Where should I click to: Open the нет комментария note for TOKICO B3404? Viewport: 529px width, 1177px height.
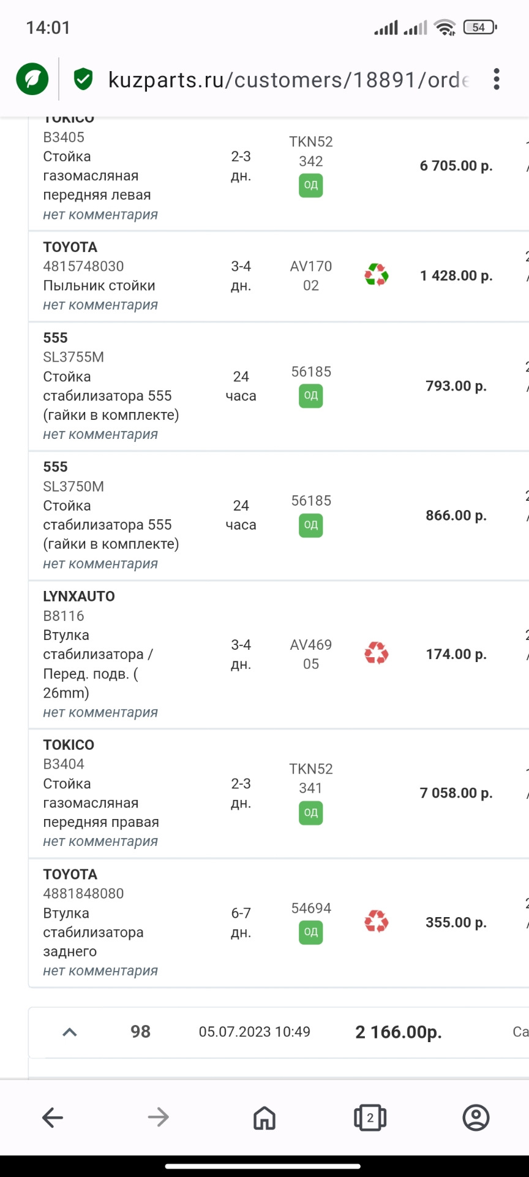pos(100,842)
